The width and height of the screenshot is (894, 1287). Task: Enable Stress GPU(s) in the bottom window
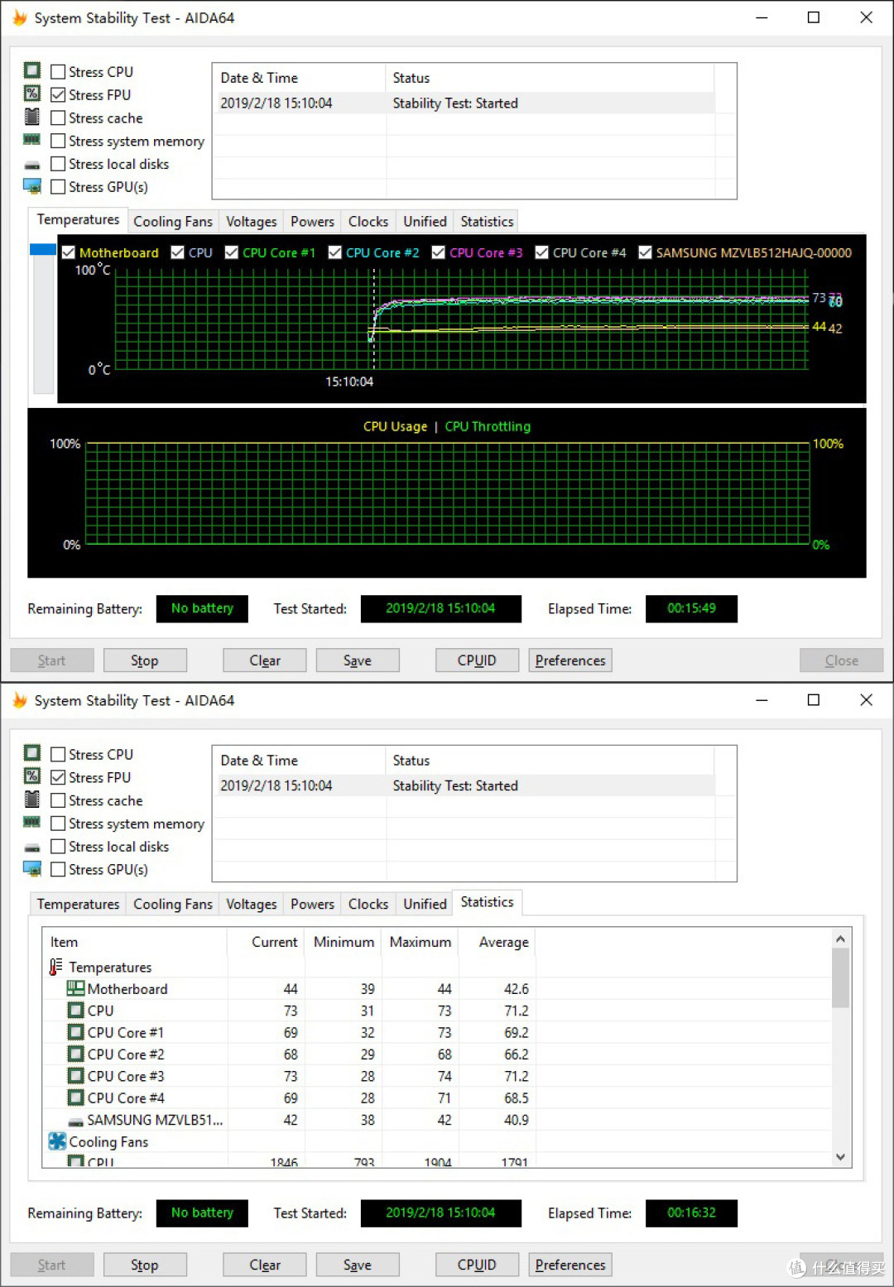[58, 870]
